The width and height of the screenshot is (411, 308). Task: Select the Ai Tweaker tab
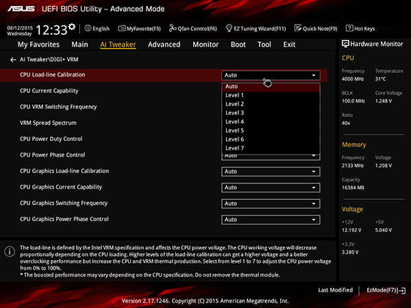(x=118, y=44)
